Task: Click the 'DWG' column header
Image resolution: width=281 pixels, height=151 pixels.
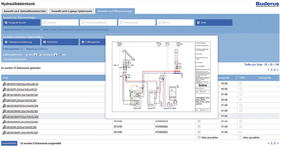Action: pyautogui.click(x=242, y=78)
